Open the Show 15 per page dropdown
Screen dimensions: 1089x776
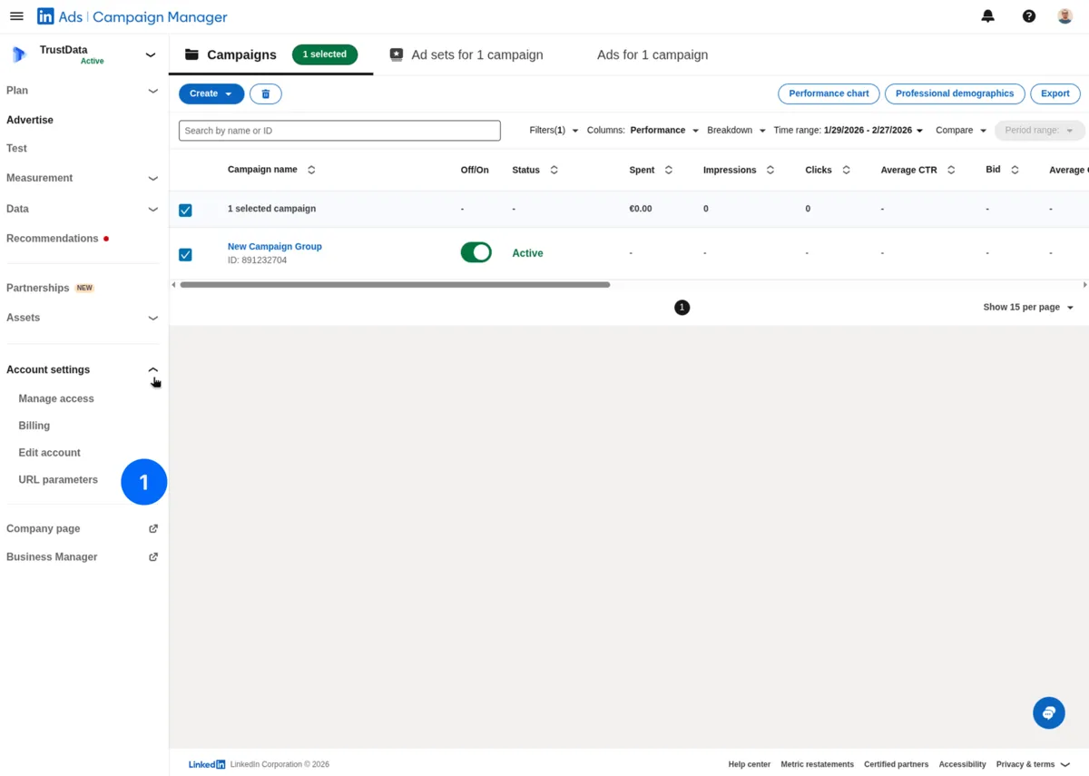click(1026, 307)
